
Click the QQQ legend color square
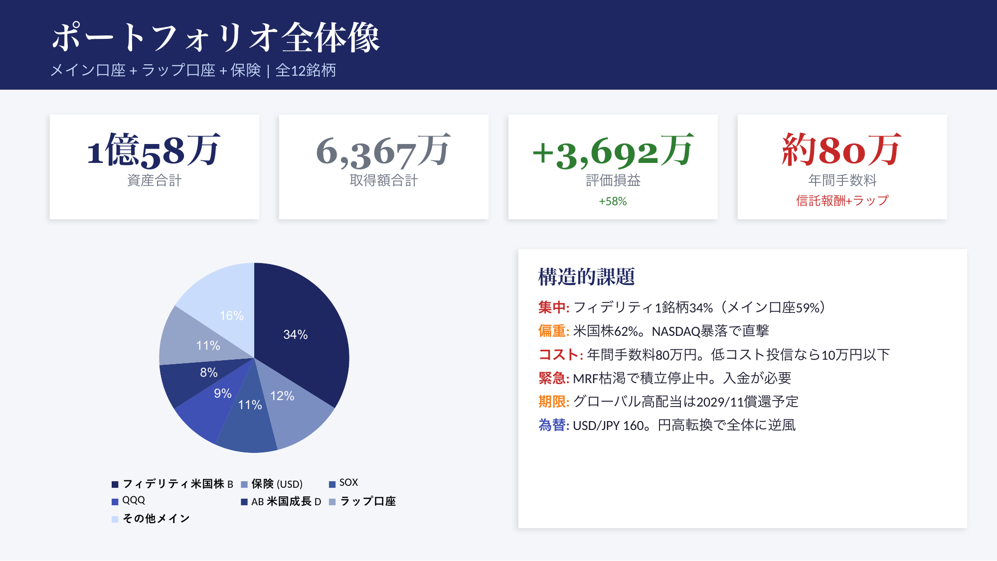click(x=115, y=502)
